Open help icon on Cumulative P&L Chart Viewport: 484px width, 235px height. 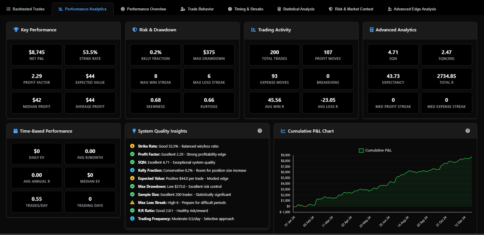click(x=468, y=131)
